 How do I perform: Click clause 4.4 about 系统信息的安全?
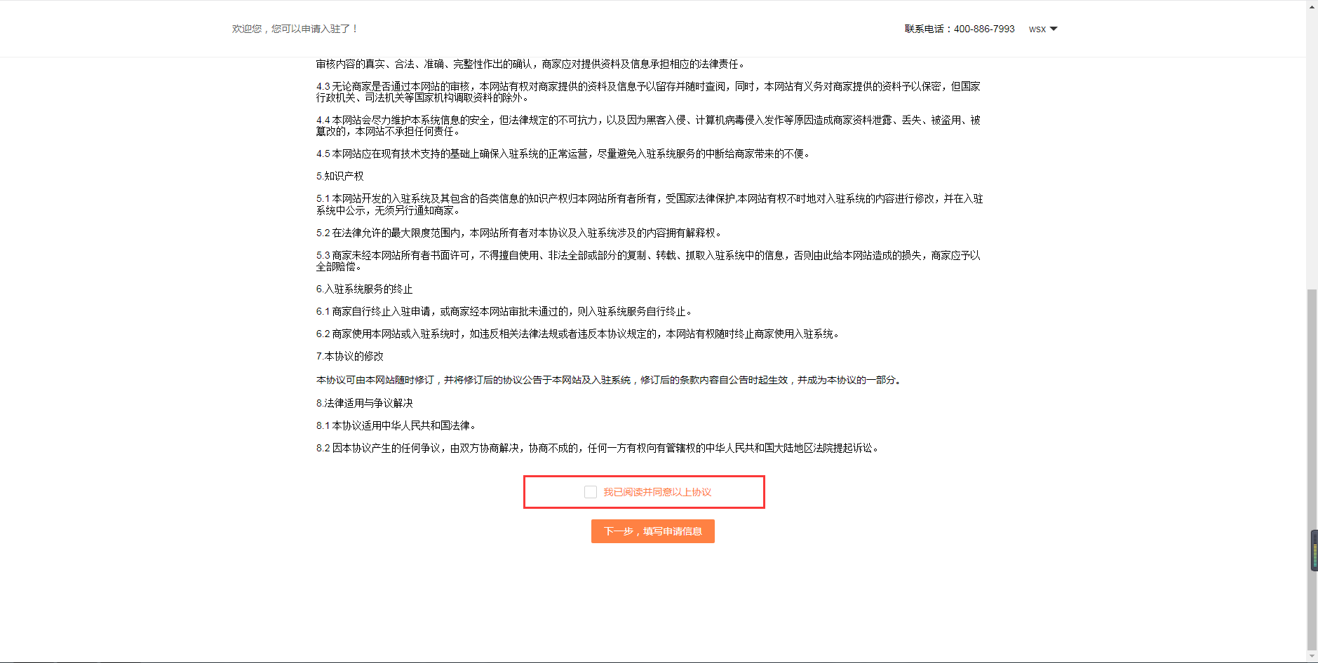coord(649,125)
